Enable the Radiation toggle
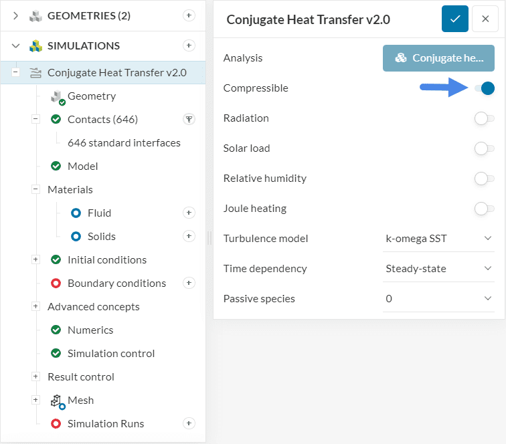Screen dimensions: 506x444 point(483,118)
